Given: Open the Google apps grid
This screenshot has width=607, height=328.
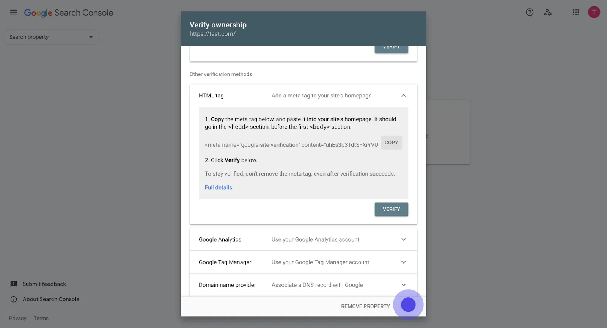Looking at the screenshot, I should point(576,12).
